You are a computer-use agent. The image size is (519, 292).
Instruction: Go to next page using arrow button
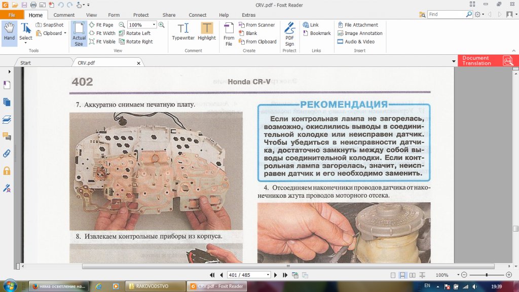click(x=275, y=275)
